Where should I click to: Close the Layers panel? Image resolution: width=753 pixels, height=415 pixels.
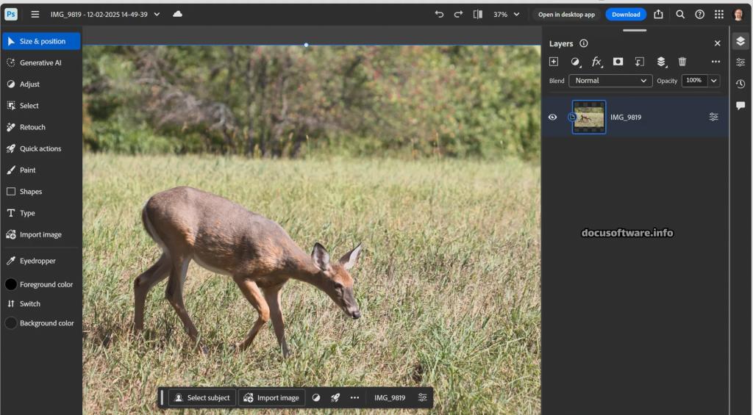718,43
